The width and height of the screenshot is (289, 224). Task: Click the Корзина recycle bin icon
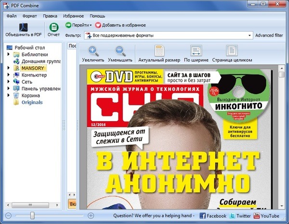click(16, 96)
